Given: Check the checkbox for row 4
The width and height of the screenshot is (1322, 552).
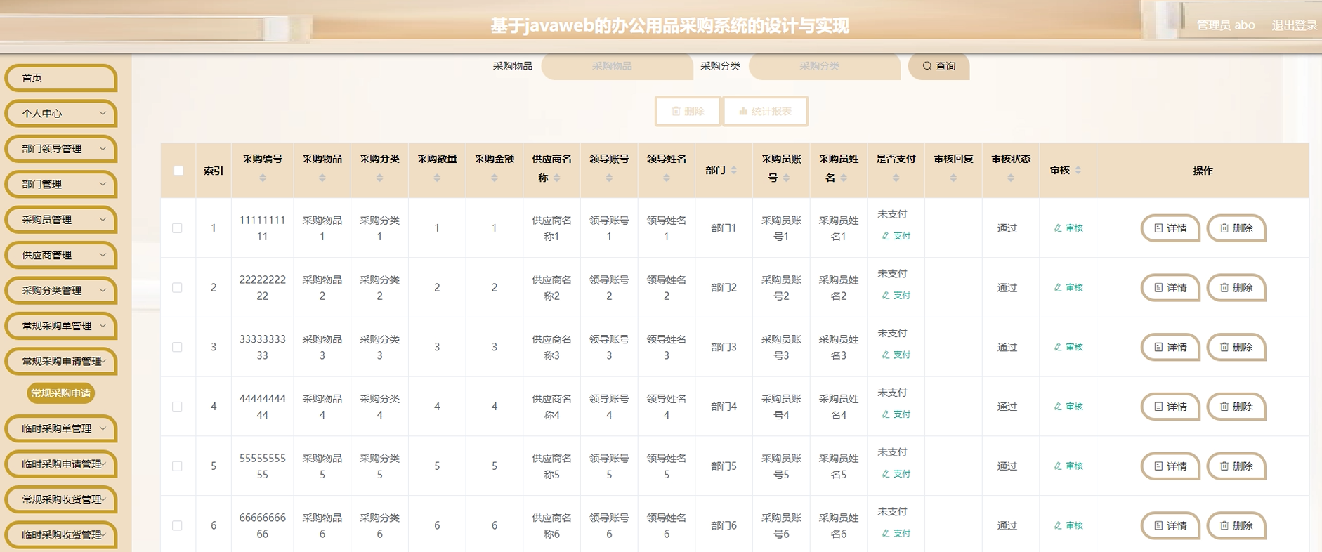Looking at the screenshot, I should point(177,407).
